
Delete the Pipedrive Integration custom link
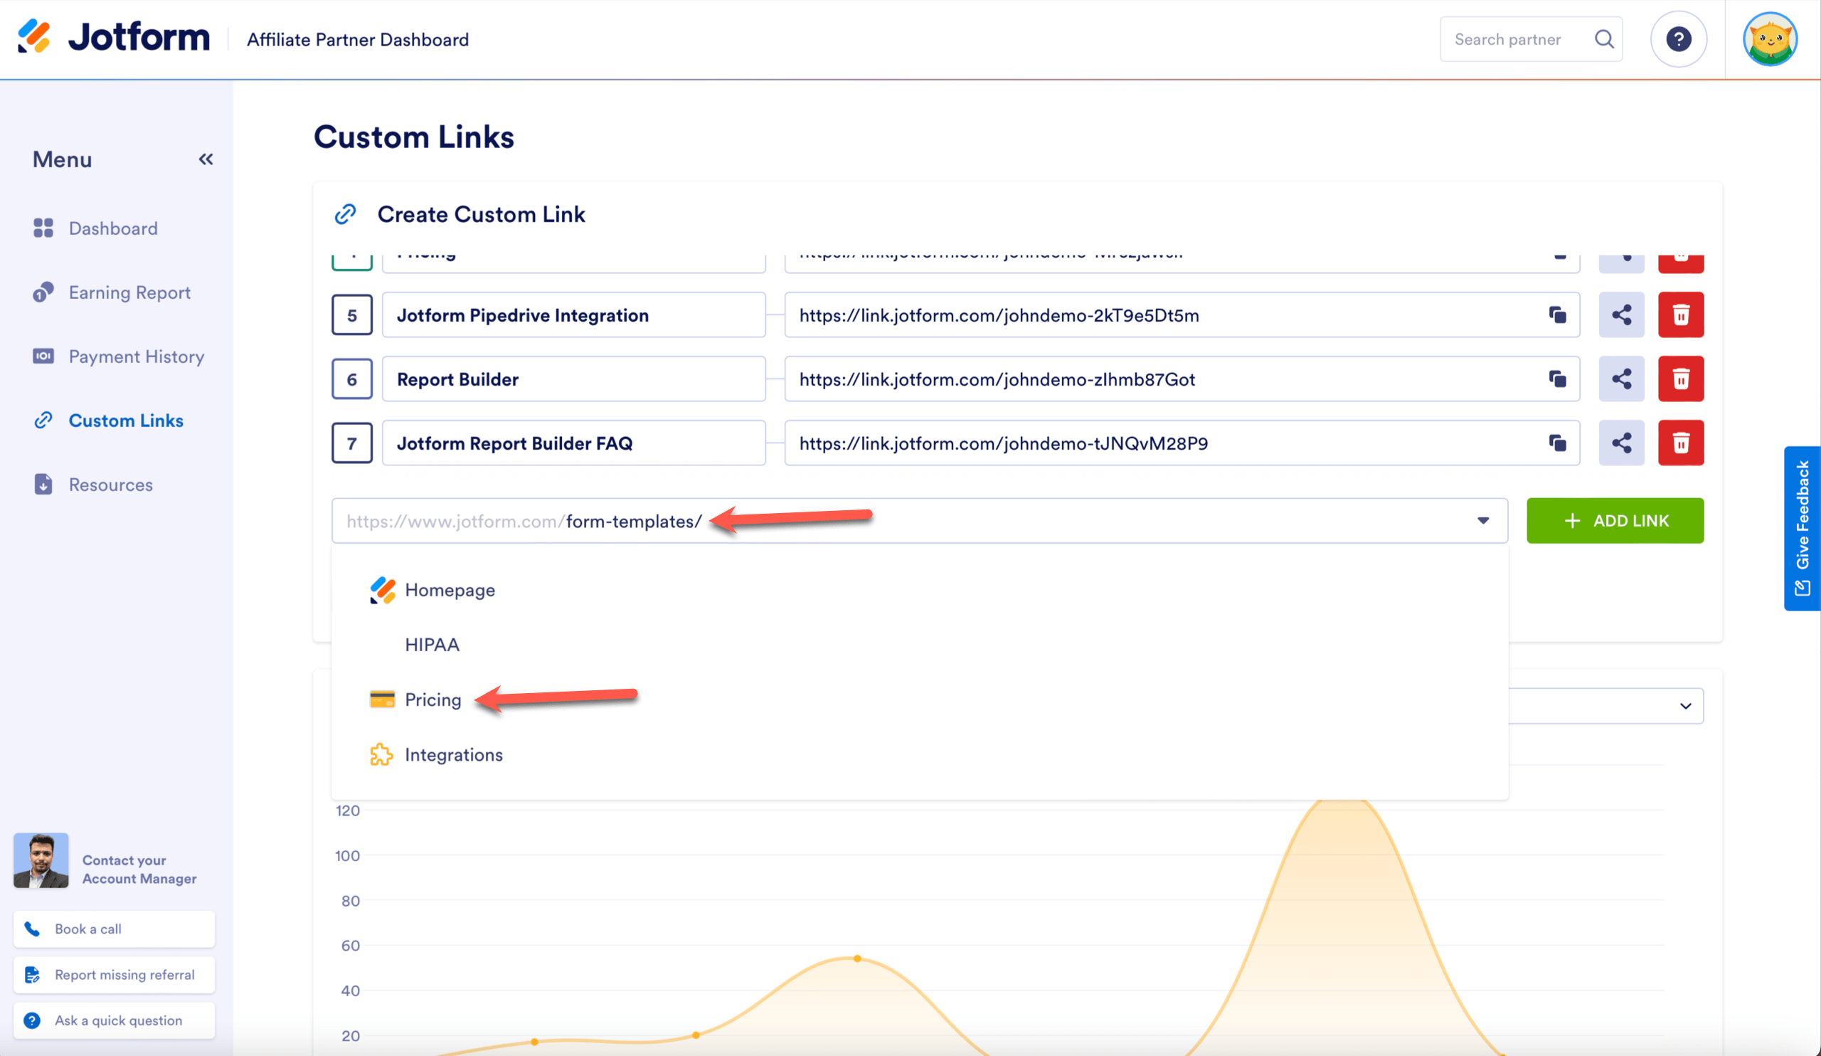tap(1680, 315)
